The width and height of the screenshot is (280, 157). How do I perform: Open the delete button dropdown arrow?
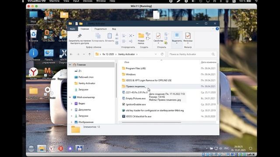click(x=133, y=36)
